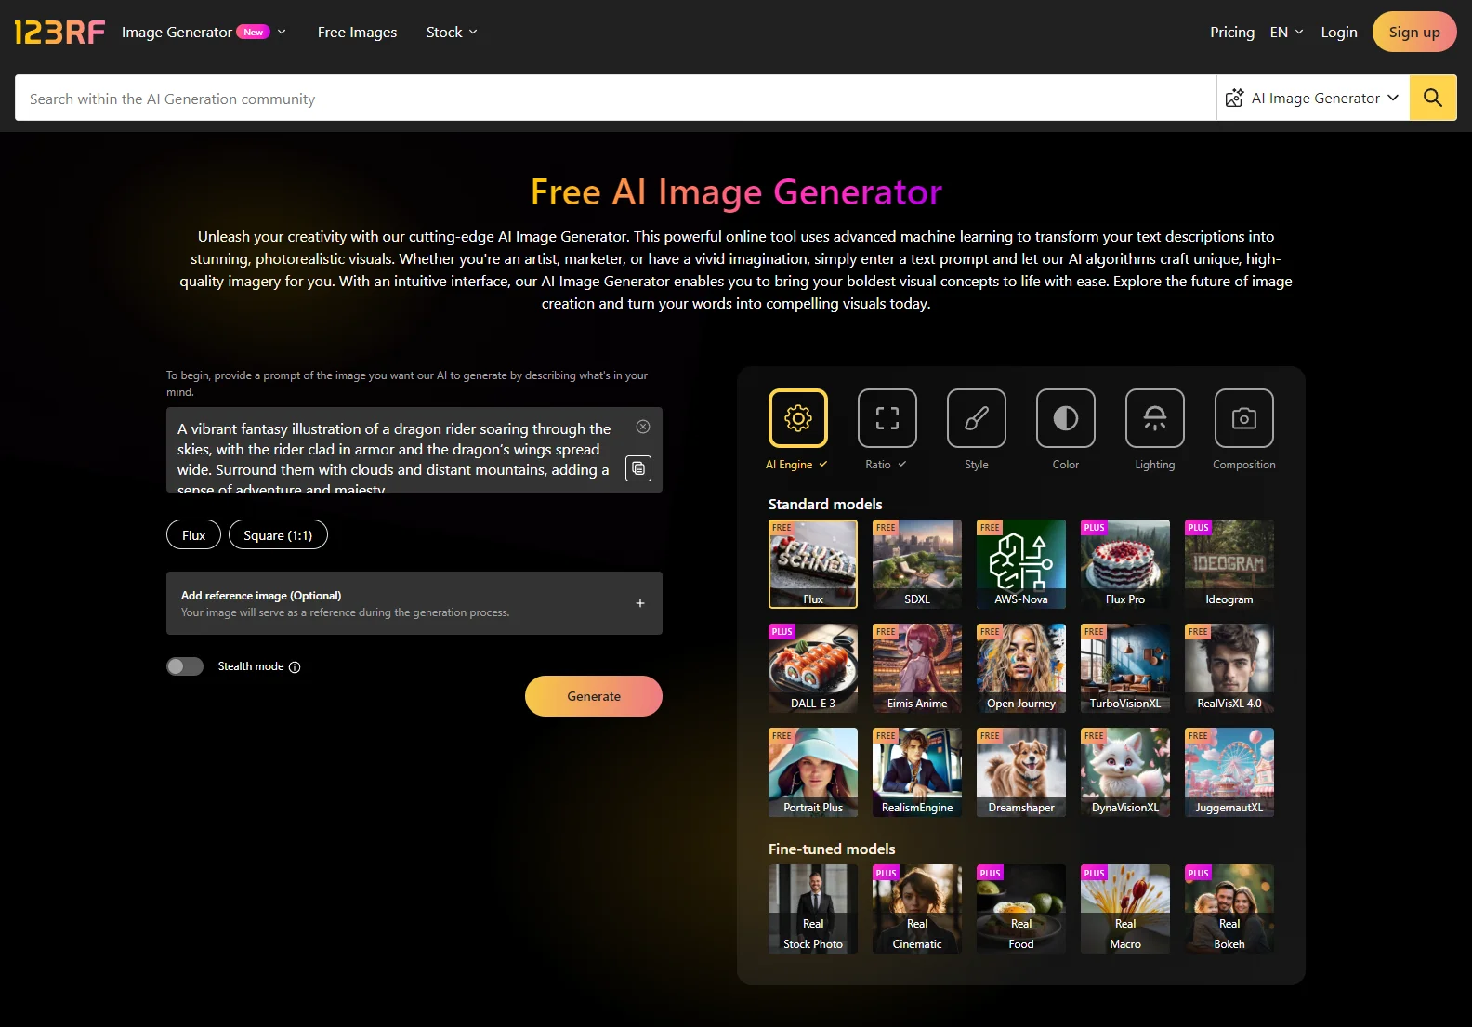
Task: Click the 'Fine-tuned models' heading
Action: tap(832, 849)
